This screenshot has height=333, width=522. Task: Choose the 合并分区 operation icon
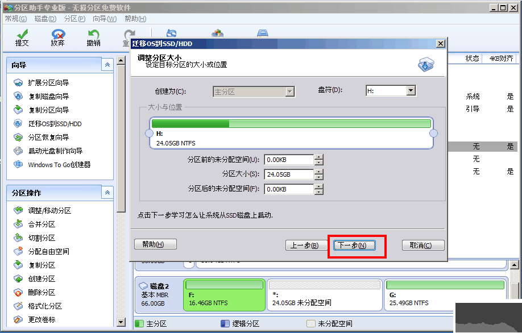coord(18,224)
